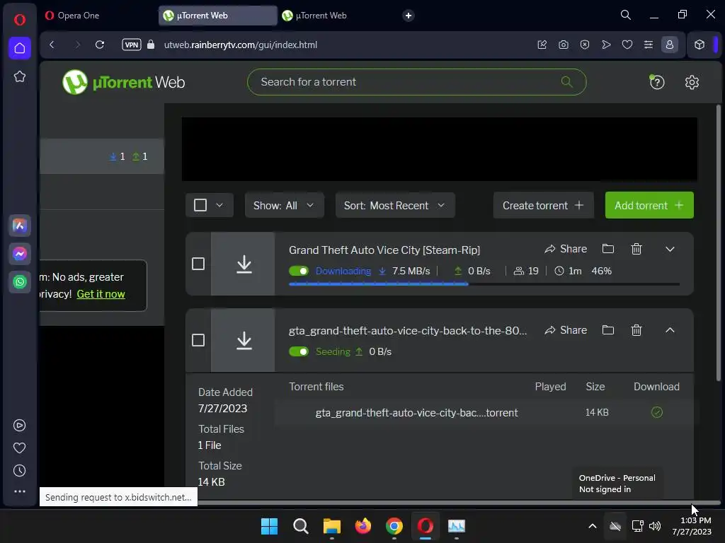Select the Grand Theft Auto Vice City checkbox
This screenshot has width=725, height=543.
(x=198, y=264)
